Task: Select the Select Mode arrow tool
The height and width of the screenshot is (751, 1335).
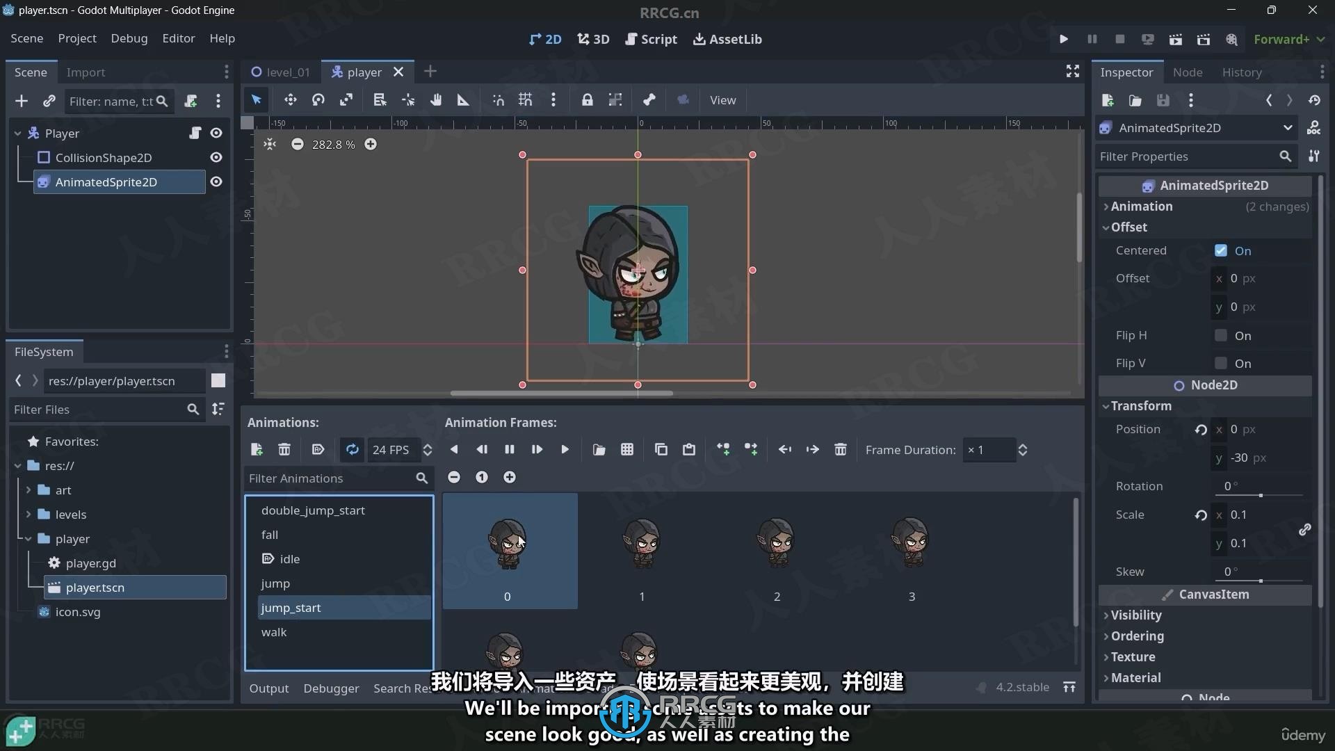Action: (x=257, y=100)
